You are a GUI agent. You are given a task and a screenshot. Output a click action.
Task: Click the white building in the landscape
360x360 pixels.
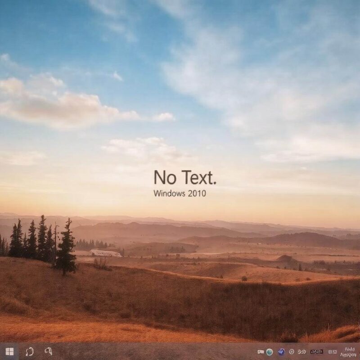pos(106,253)
